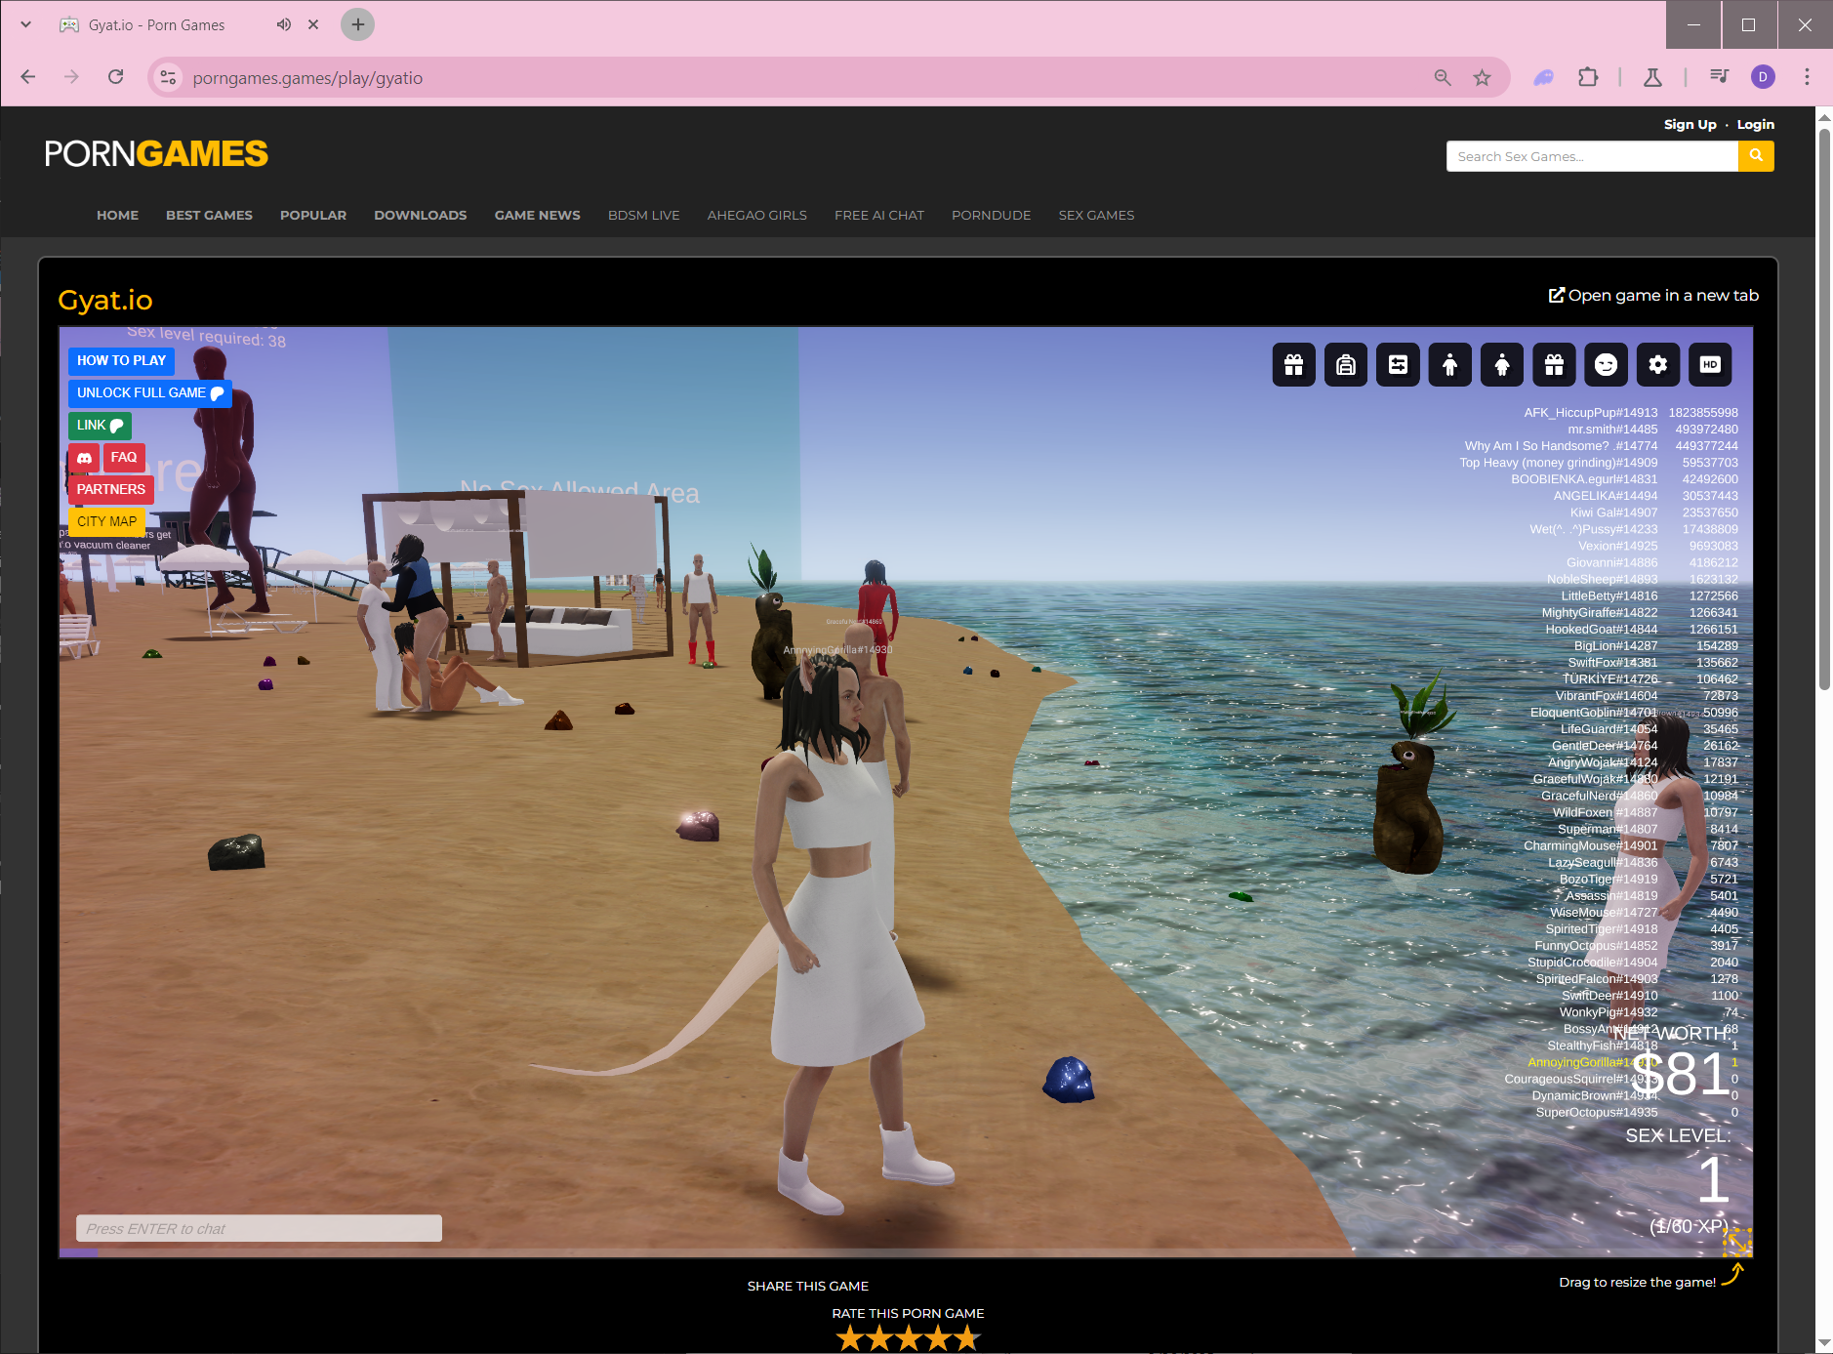Expand the tab search dropdown arrow
1833x1354 pixels.
25,24
